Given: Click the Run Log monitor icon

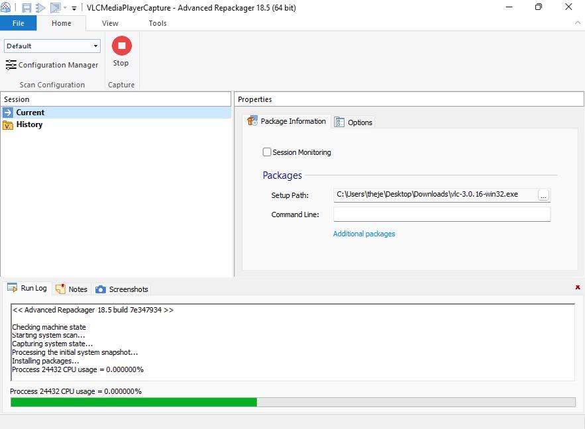Looking at the screenshot, I should click(13, 288).
